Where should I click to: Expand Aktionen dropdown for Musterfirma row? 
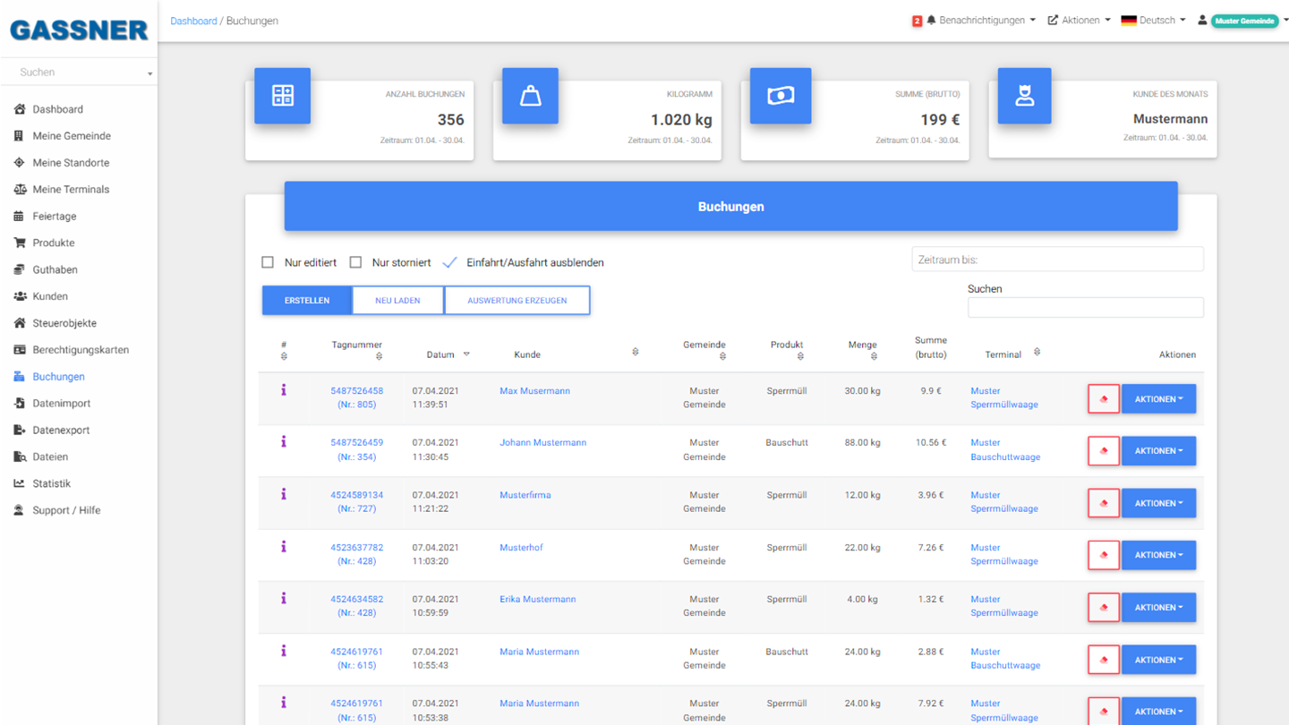[x=1158, y=503]
